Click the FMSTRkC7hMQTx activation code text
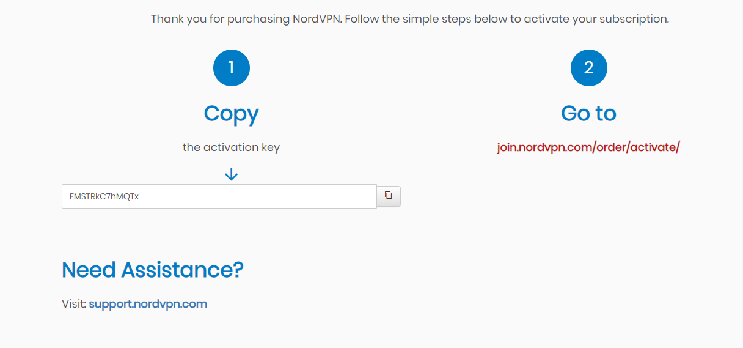 click(x=104, y=197)
